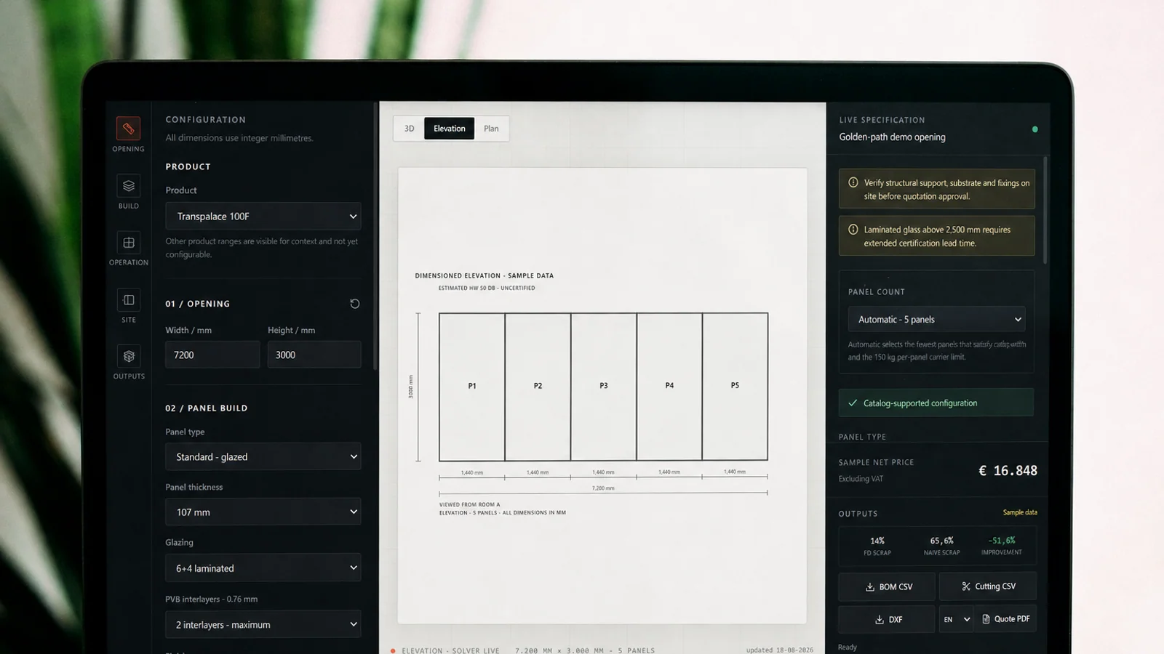
Task: Generate the Quote PDF
Action: point(1005,619)
